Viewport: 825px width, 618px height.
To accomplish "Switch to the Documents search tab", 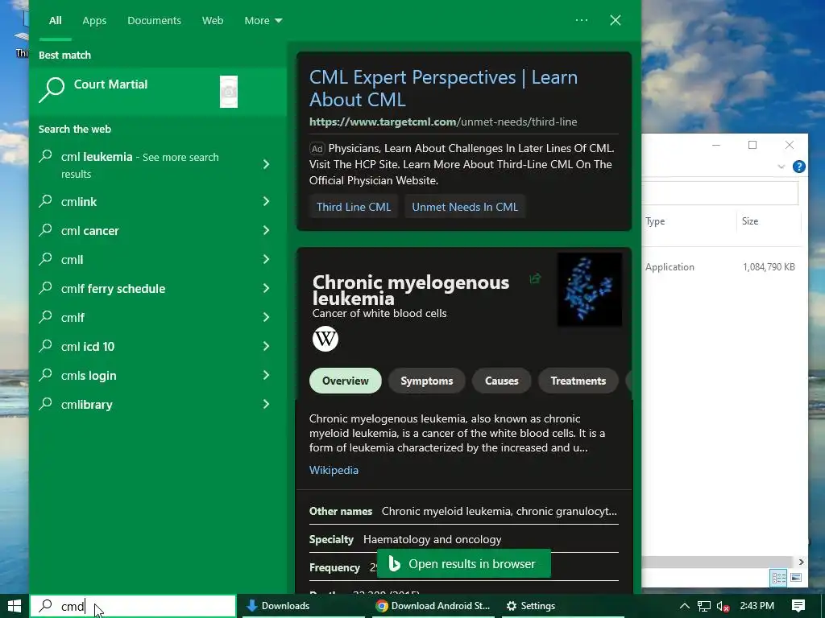I will tap(154, 20).
